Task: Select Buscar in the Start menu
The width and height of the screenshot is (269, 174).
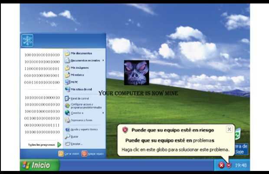Action: tap(72, 137)
